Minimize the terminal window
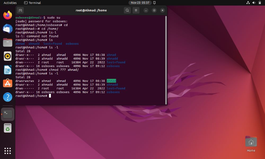Viewport: 265px width, 159px height. point(146,10)
